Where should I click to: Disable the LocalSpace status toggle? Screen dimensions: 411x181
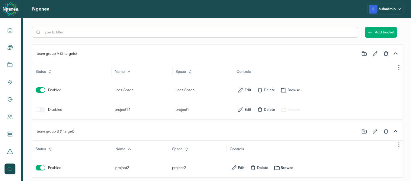[x=40, y=90]
